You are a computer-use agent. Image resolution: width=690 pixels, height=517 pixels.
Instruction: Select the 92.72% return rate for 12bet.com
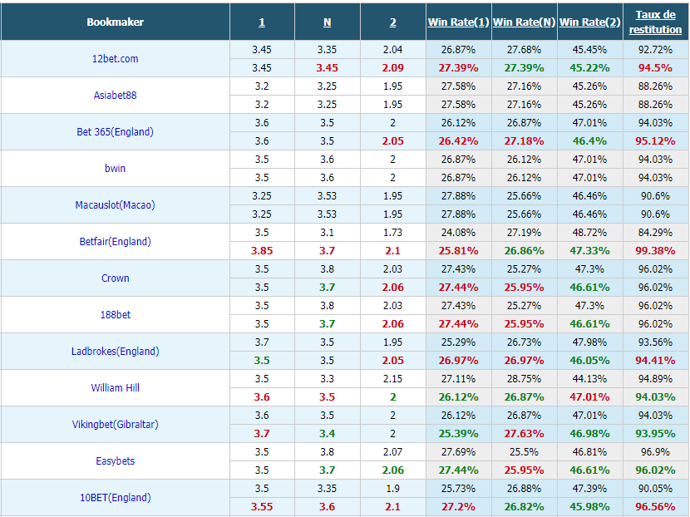[656, 49]
